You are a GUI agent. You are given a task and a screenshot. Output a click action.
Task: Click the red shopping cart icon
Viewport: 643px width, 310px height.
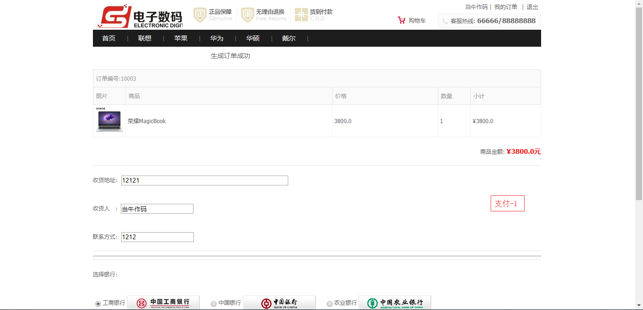pos(401,20)
